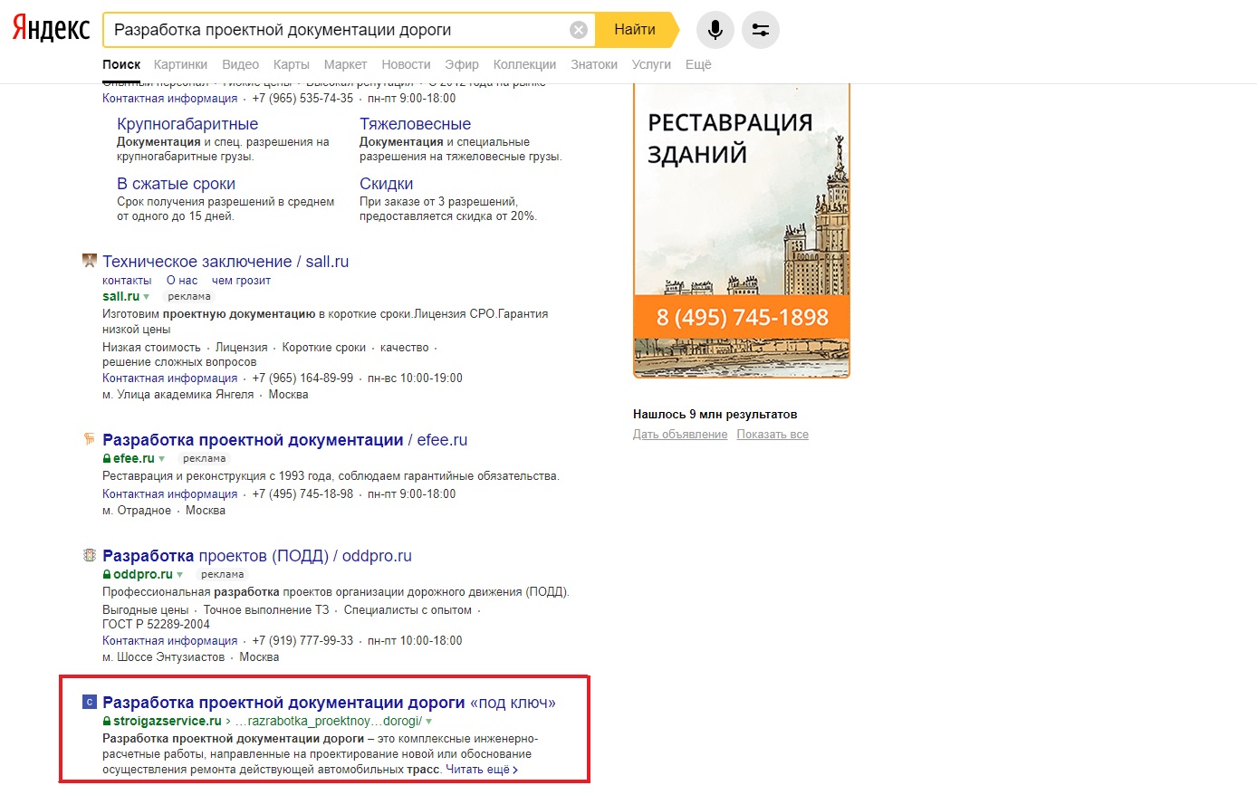1257x795 pixels.
Task: Switch to the Картинки tab
Action: 181,64
